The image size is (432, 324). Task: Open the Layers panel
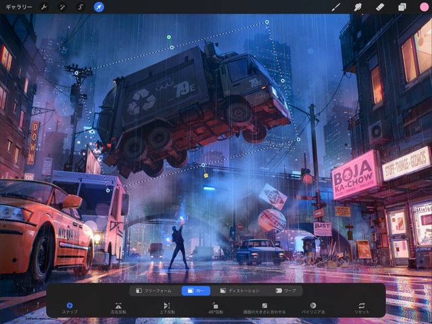click(402, 7)
